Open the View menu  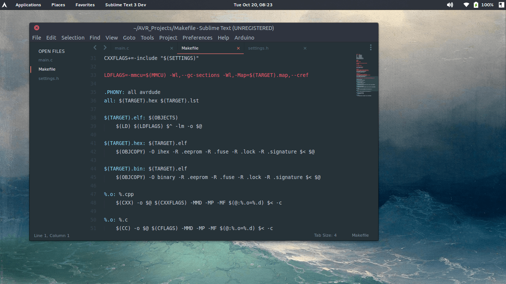click(x=111, y=38)
